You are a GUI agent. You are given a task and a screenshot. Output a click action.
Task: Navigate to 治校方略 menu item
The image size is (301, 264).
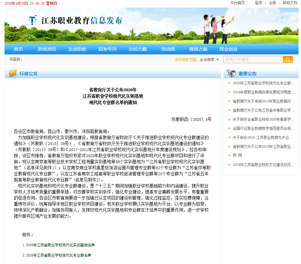click(x=138, y=49)
